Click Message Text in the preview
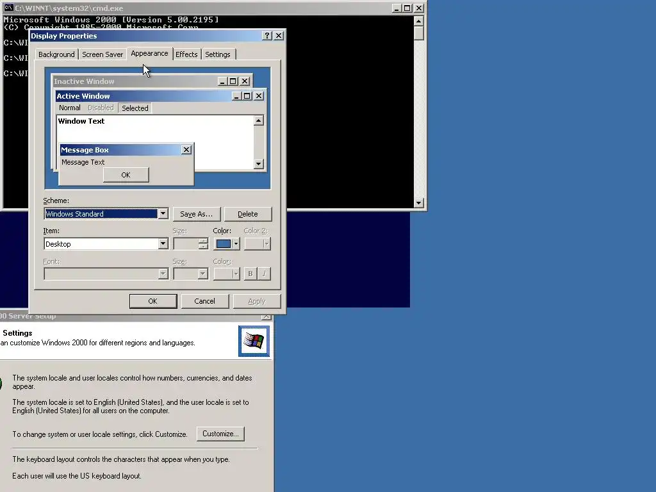The image size is (656, 492). [x=83, y=162]
